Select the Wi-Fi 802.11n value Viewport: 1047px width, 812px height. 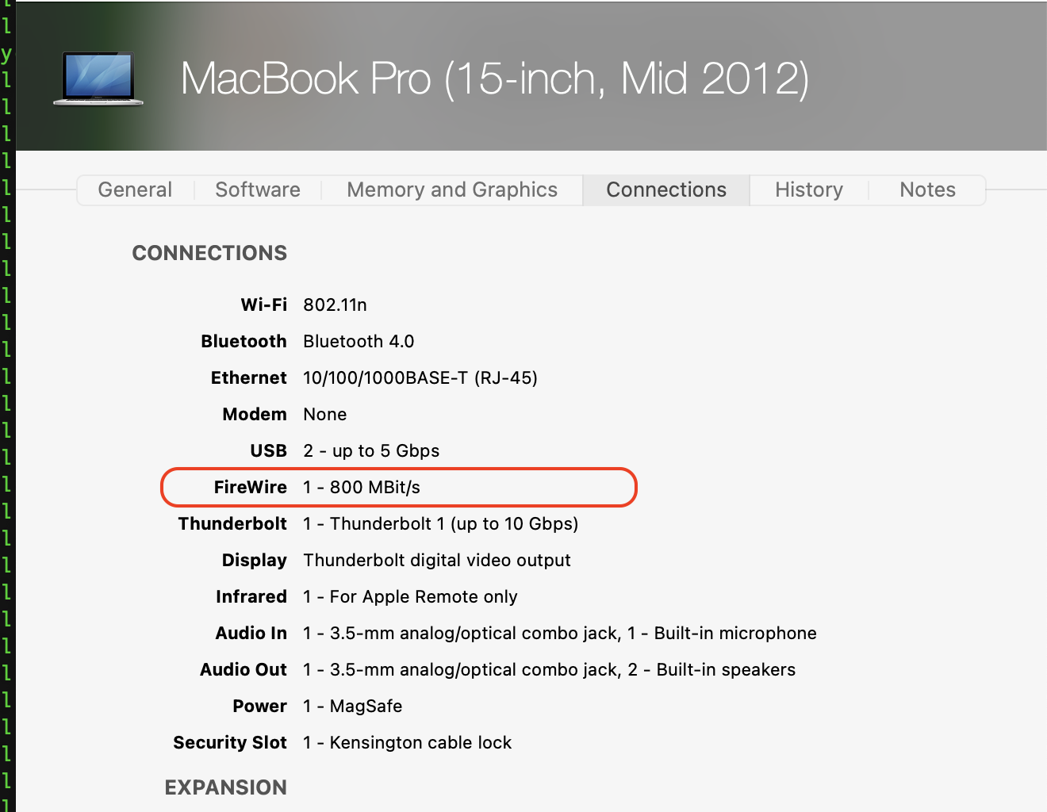coord(334,304)
